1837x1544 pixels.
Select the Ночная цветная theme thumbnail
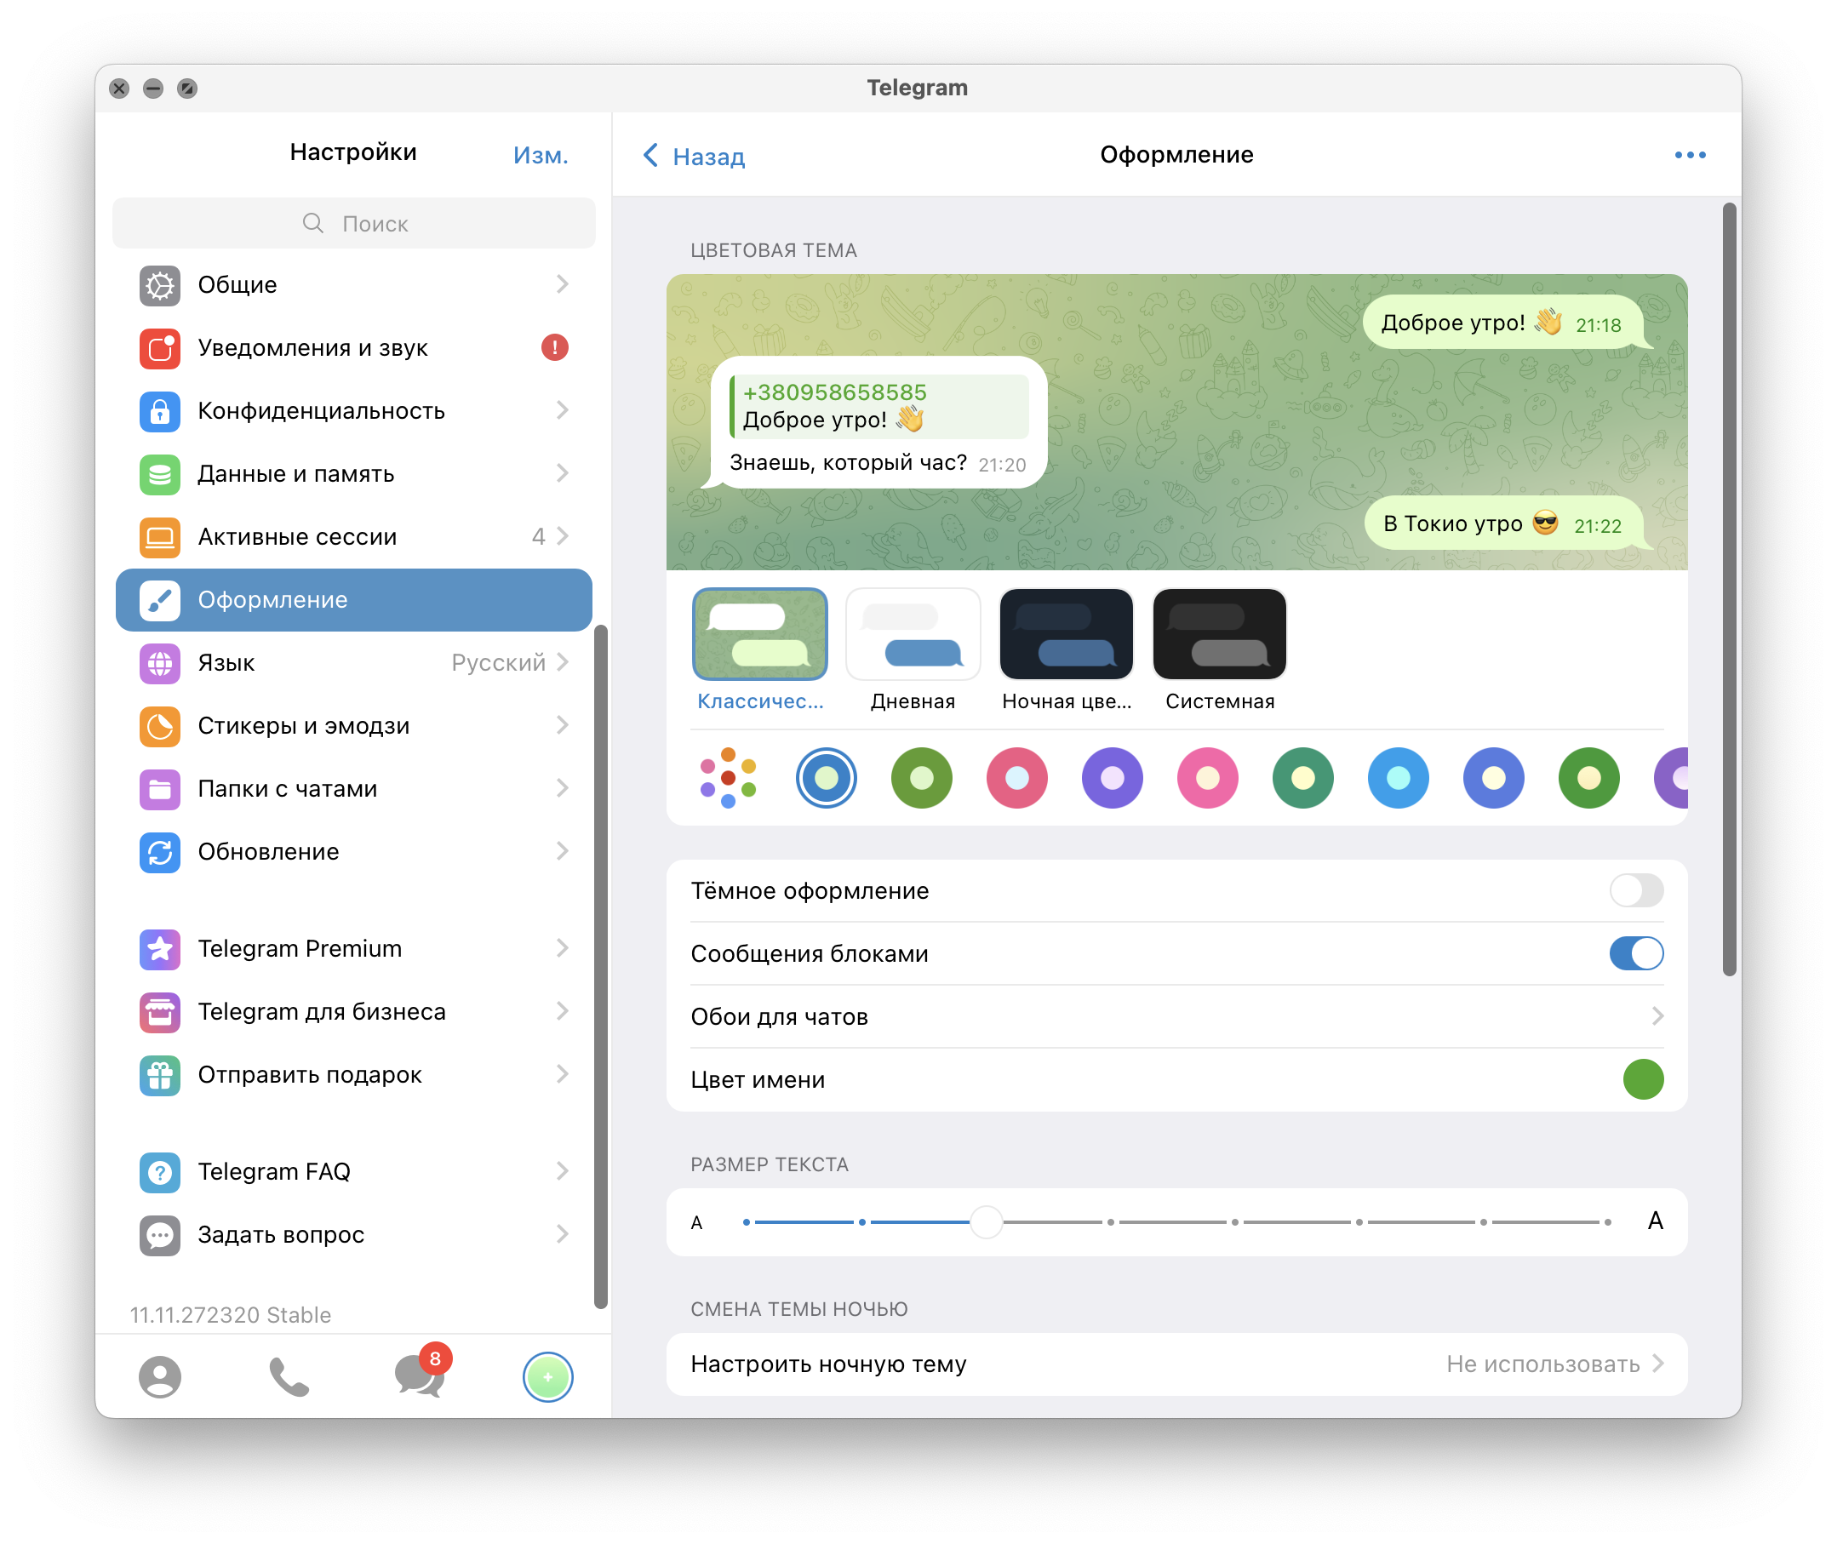point(1066,634)
